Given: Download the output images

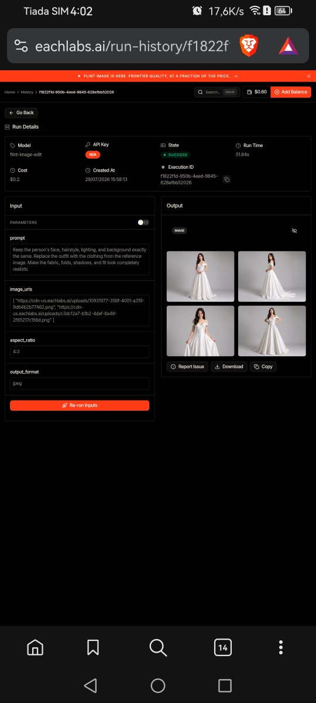Looking at the screenshot, I should click(x=229, y=367).
